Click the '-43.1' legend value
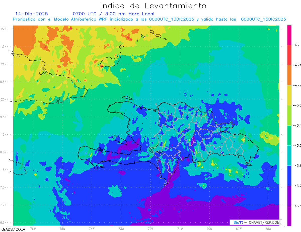The width and height of the screenshot is (301, 232). 297,65
